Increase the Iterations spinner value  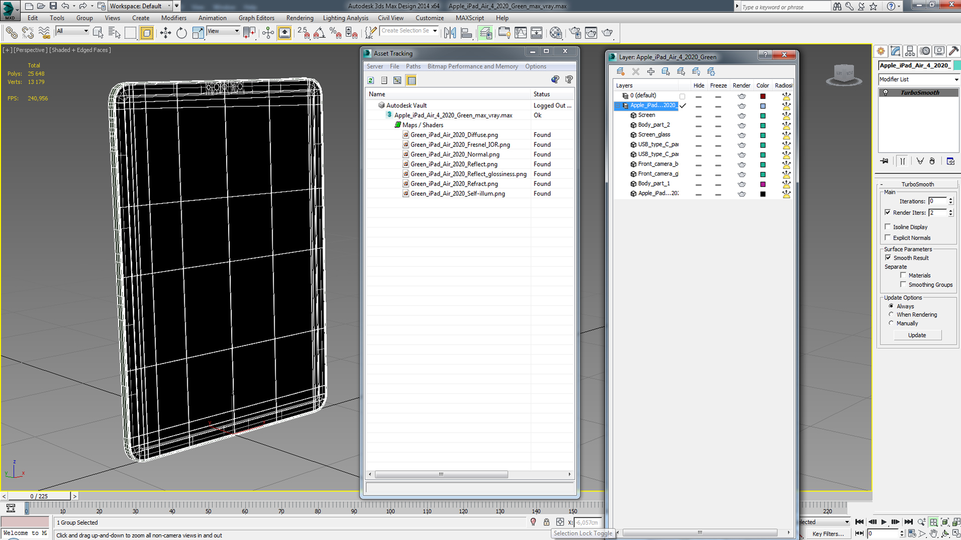(x=950, y=199)
